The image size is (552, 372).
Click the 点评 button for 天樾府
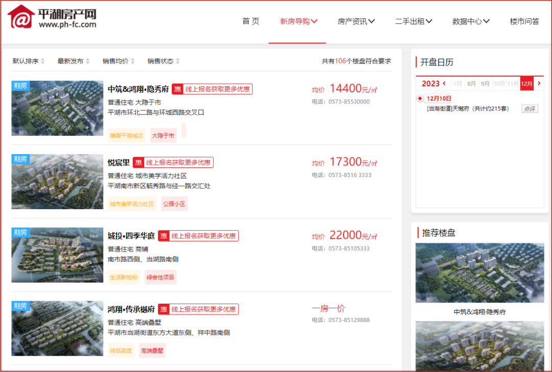[x=530, y=109]
